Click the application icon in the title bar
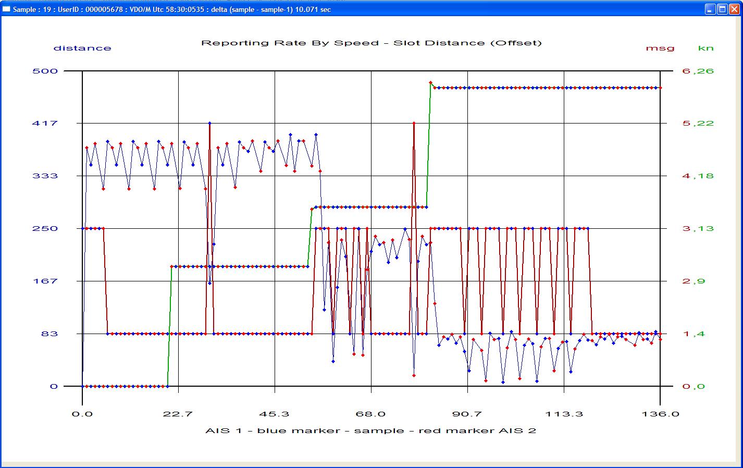The width and height of the screenshot is (743, 468). pyautogui.click(x=6, y=9)
